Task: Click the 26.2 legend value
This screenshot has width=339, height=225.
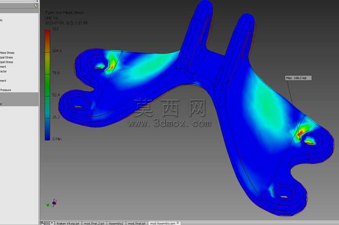Action: click(56, 117)
